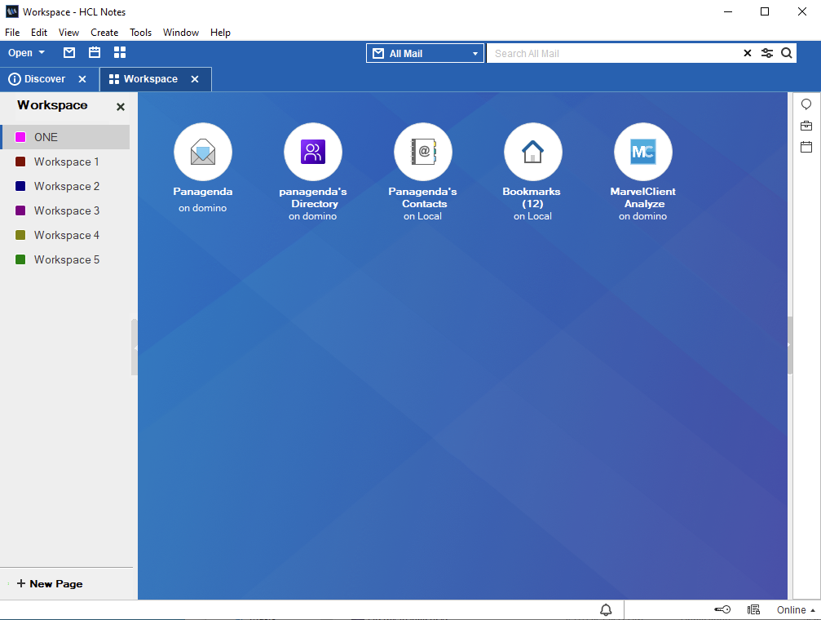Open the Mail icon in toolbar
Viewport: 821px width, 620px height.
(69, 52)
